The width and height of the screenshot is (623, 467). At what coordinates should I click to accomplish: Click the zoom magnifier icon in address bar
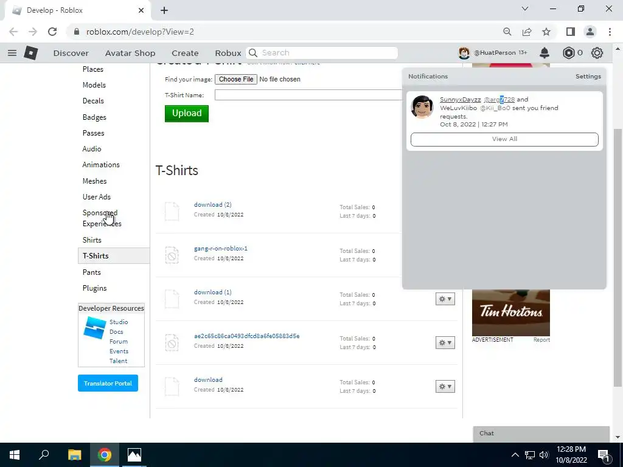(x=507, y=32)
